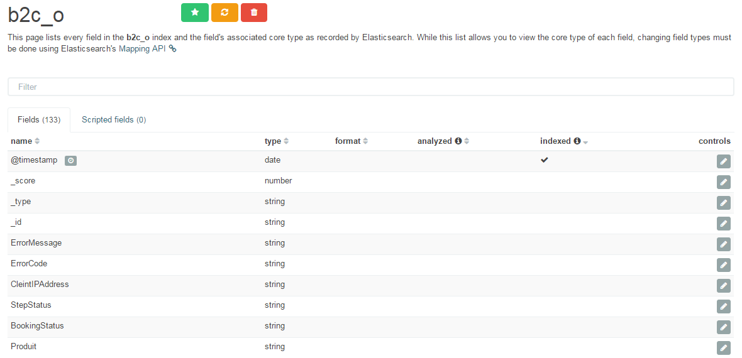Click the info icon beside indexed header
Viewport: 742px width, 358px height.
[577, 141]
